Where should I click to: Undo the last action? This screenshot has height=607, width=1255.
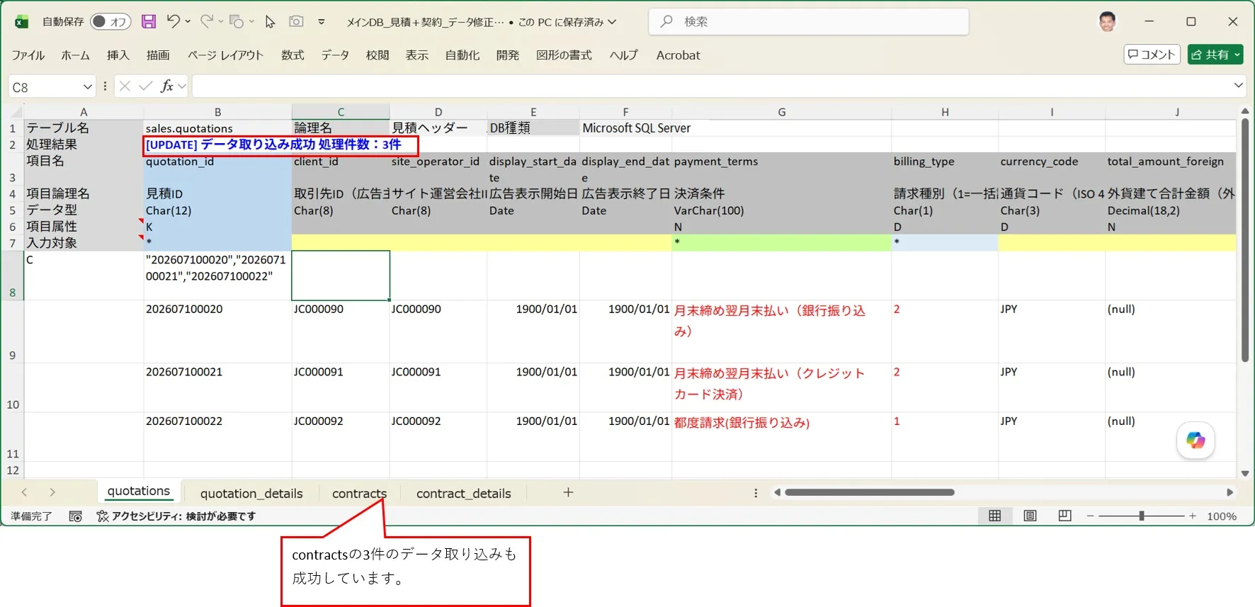[173, 21]
